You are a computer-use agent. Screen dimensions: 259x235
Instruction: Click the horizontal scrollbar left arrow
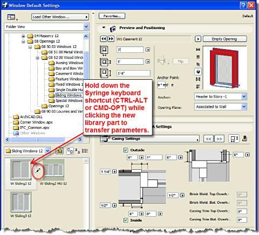tap(8, 140)
